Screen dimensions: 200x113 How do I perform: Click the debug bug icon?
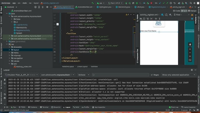click(137, 3)
